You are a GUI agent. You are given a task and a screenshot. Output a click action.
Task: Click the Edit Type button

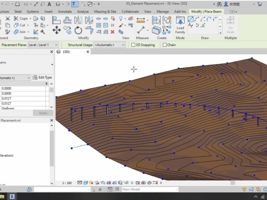(42, 77)
